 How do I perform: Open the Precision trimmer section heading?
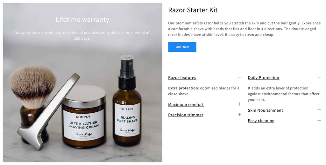pyautogui.click(x=186, y=115)
